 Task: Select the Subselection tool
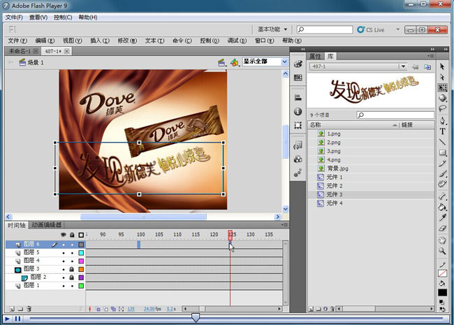(x=442, y=77)
